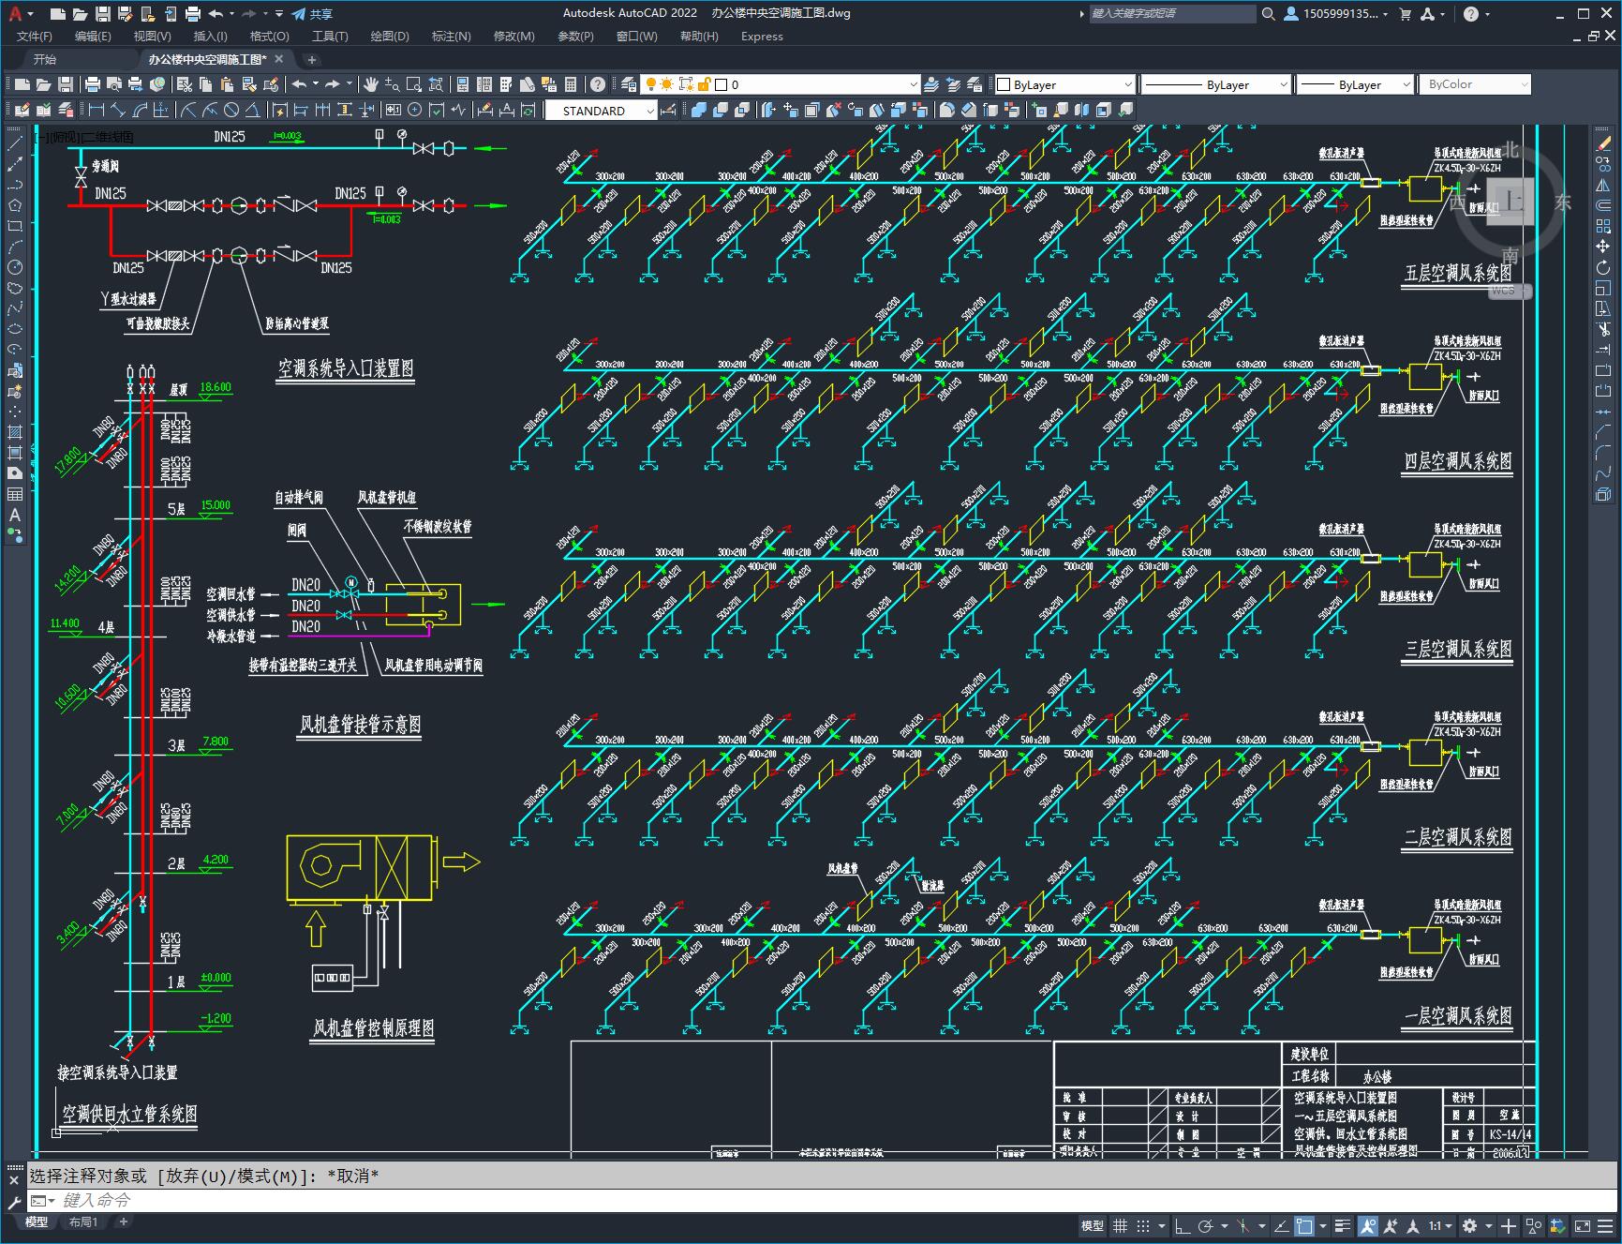Switch to the 布局1 layout tab
This screenshot has height=1244, width=1622.
[x=82, y=1222]
